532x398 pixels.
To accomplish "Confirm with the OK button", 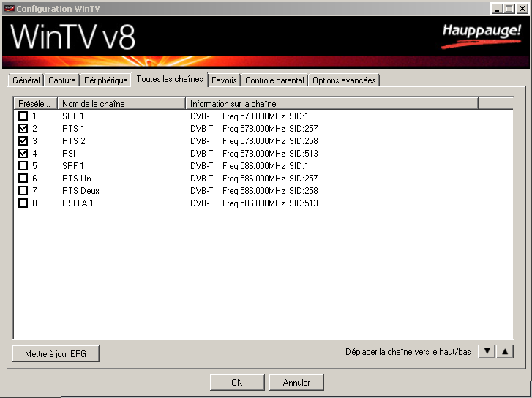I will [x=236, y=382].
